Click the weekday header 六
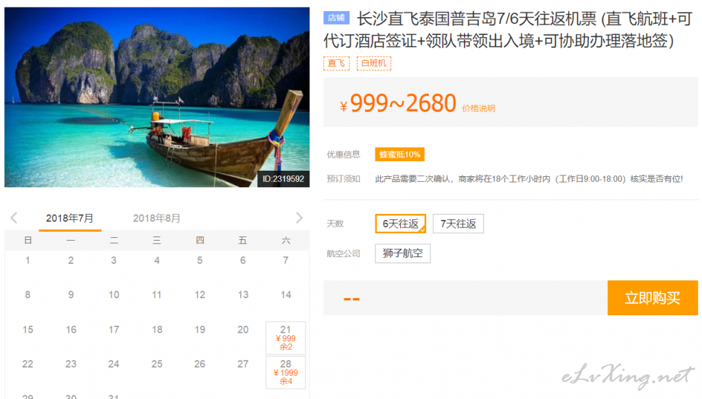The width and height of the screenshot is (702, 399). point(285,241)
